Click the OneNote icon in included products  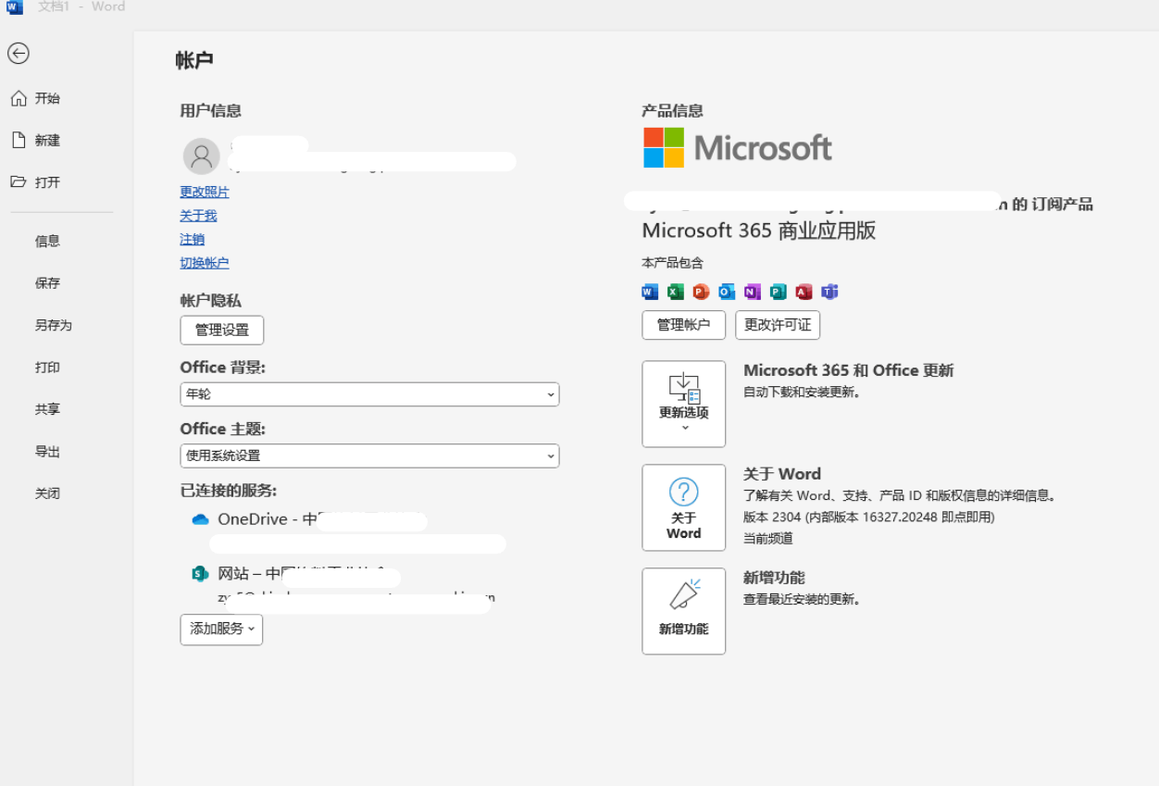tap(753, 292)
